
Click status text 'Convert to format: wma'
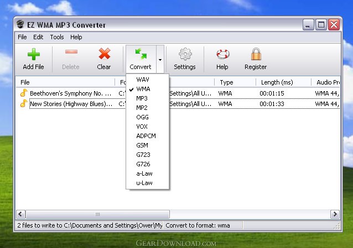tap(198, 225)
